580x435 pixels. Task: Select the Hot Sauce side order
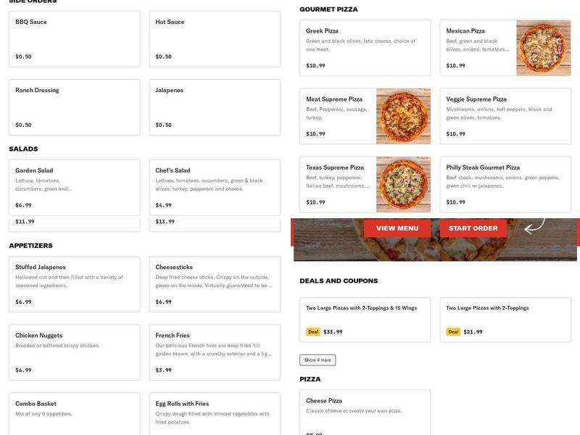tap(214, 39)
